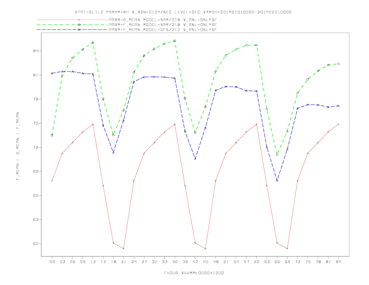
Task: Click blue curve triangle marker at hour 66 minimum
Action: (277, 180)
